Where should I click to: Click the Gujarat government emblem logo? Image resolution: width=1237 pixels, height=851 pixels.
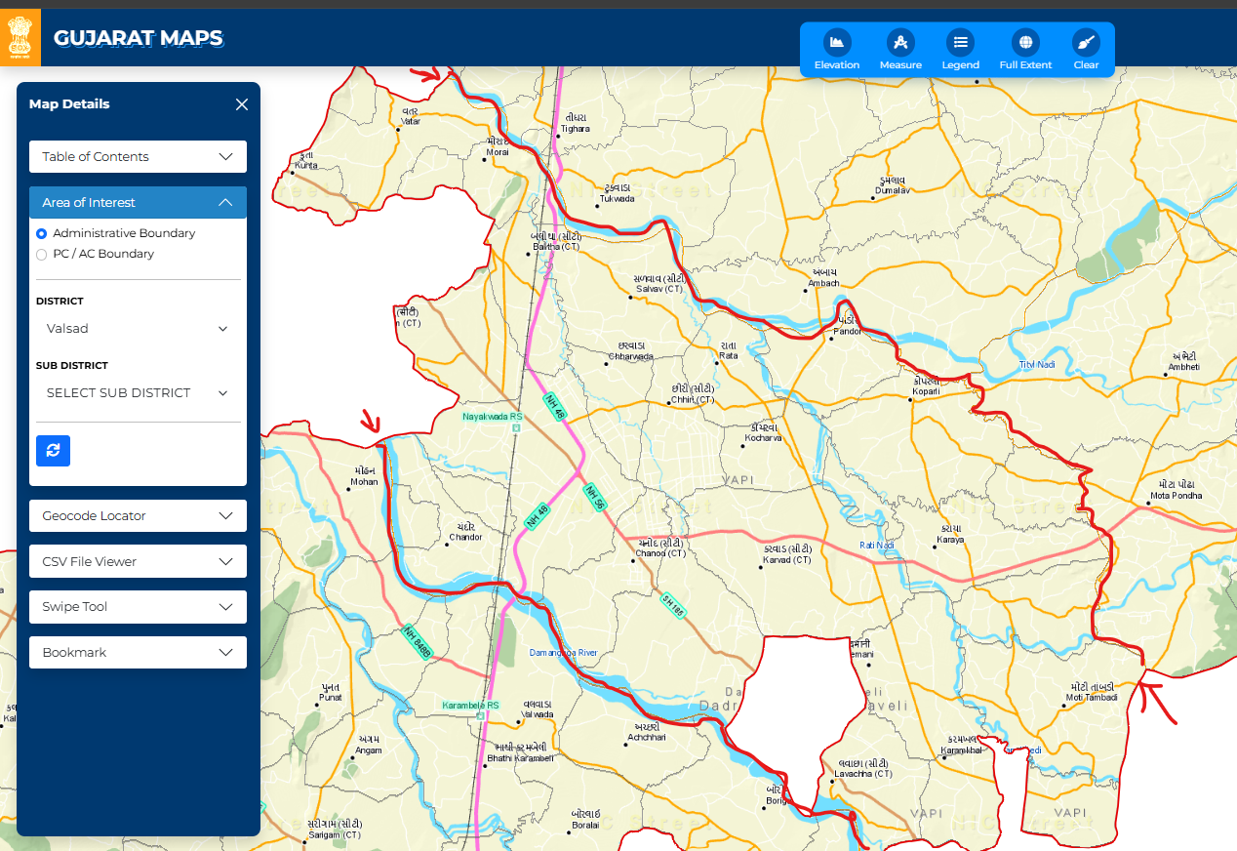point(20,37)
